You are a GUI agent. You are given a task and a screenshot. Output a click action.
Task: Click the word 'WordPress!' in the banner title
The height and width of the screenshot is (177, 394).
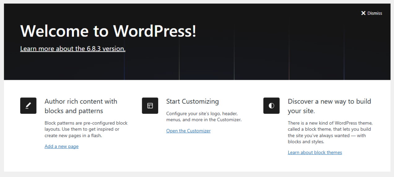(x=154, y=31)
